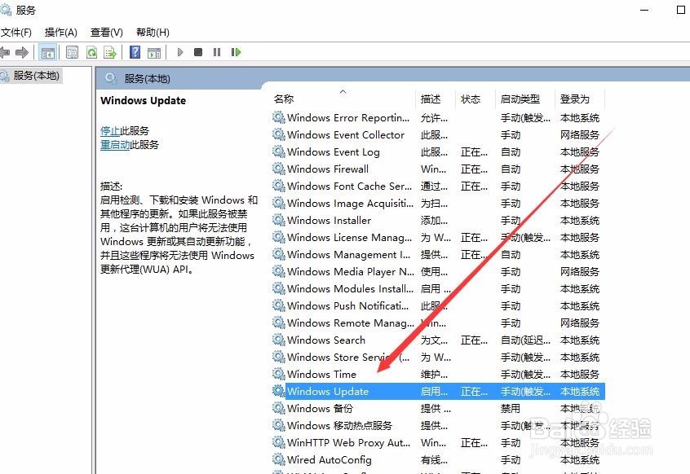Click gear icon beside Windows Event Collector
The height and width of the screenshot is (474, 690).
coord(279,134)
